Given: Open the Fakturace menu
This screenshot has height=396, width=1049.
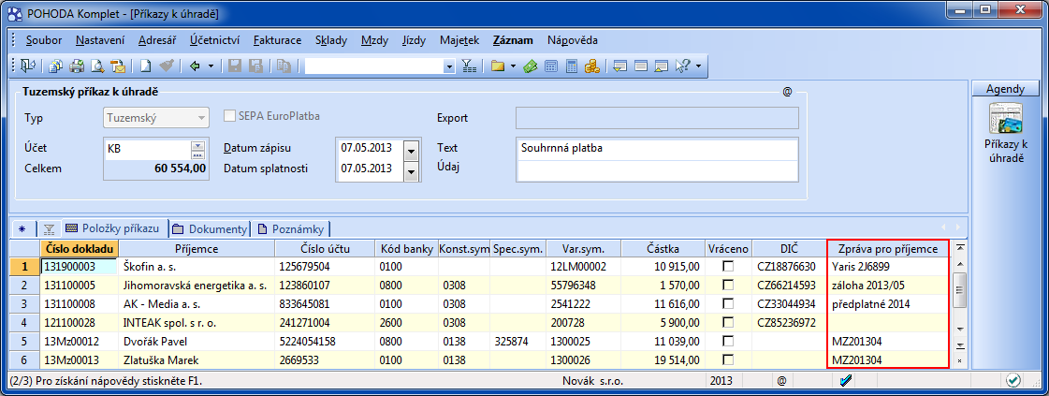Looking at the screenshot, I should point(277,40).
